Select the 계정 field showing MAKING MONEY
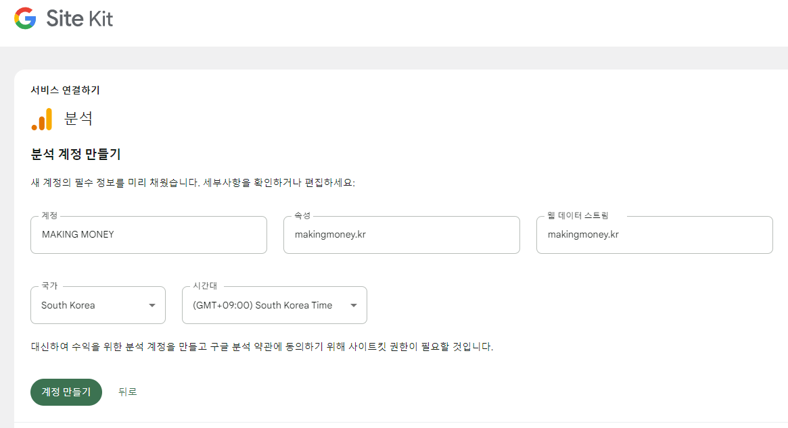Viewport: 788px width, 428px height. 148,234
